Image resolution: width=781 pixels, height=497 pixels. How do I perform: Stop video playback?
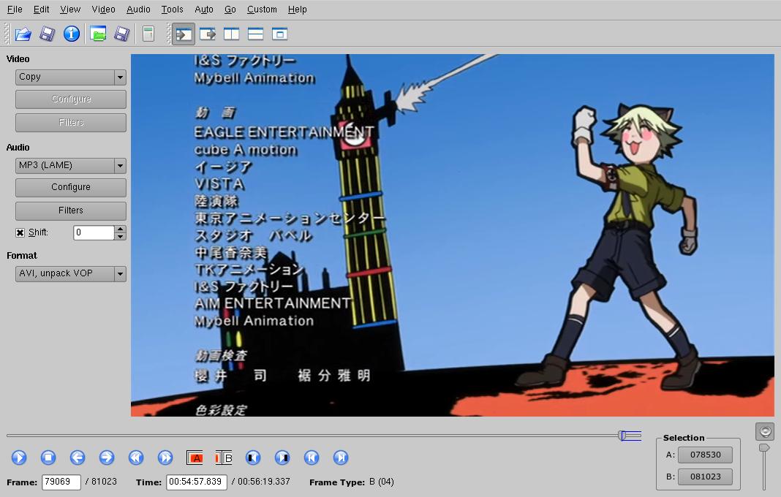tap(48, 457)
